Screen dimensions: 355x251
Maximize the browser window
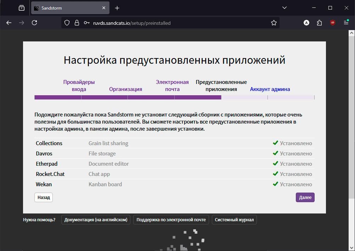(x=330, y=8)
